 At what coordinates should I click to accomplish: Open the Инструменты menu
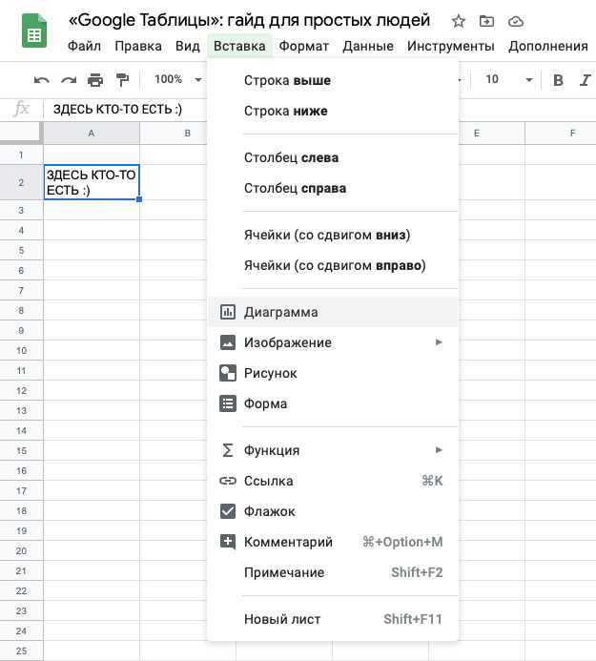click(x=450, y=46)
